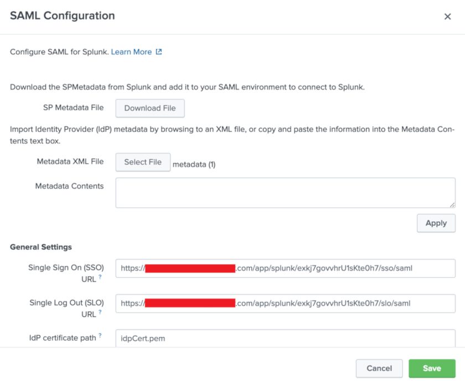Click the "Metadata XML File" label
Screen dimensions: 465x385
click(x=70, y=161)
